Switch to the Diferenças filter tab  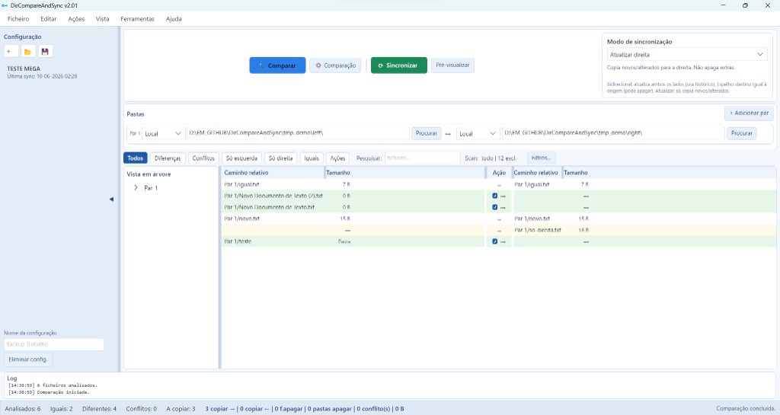pos(168,158)
